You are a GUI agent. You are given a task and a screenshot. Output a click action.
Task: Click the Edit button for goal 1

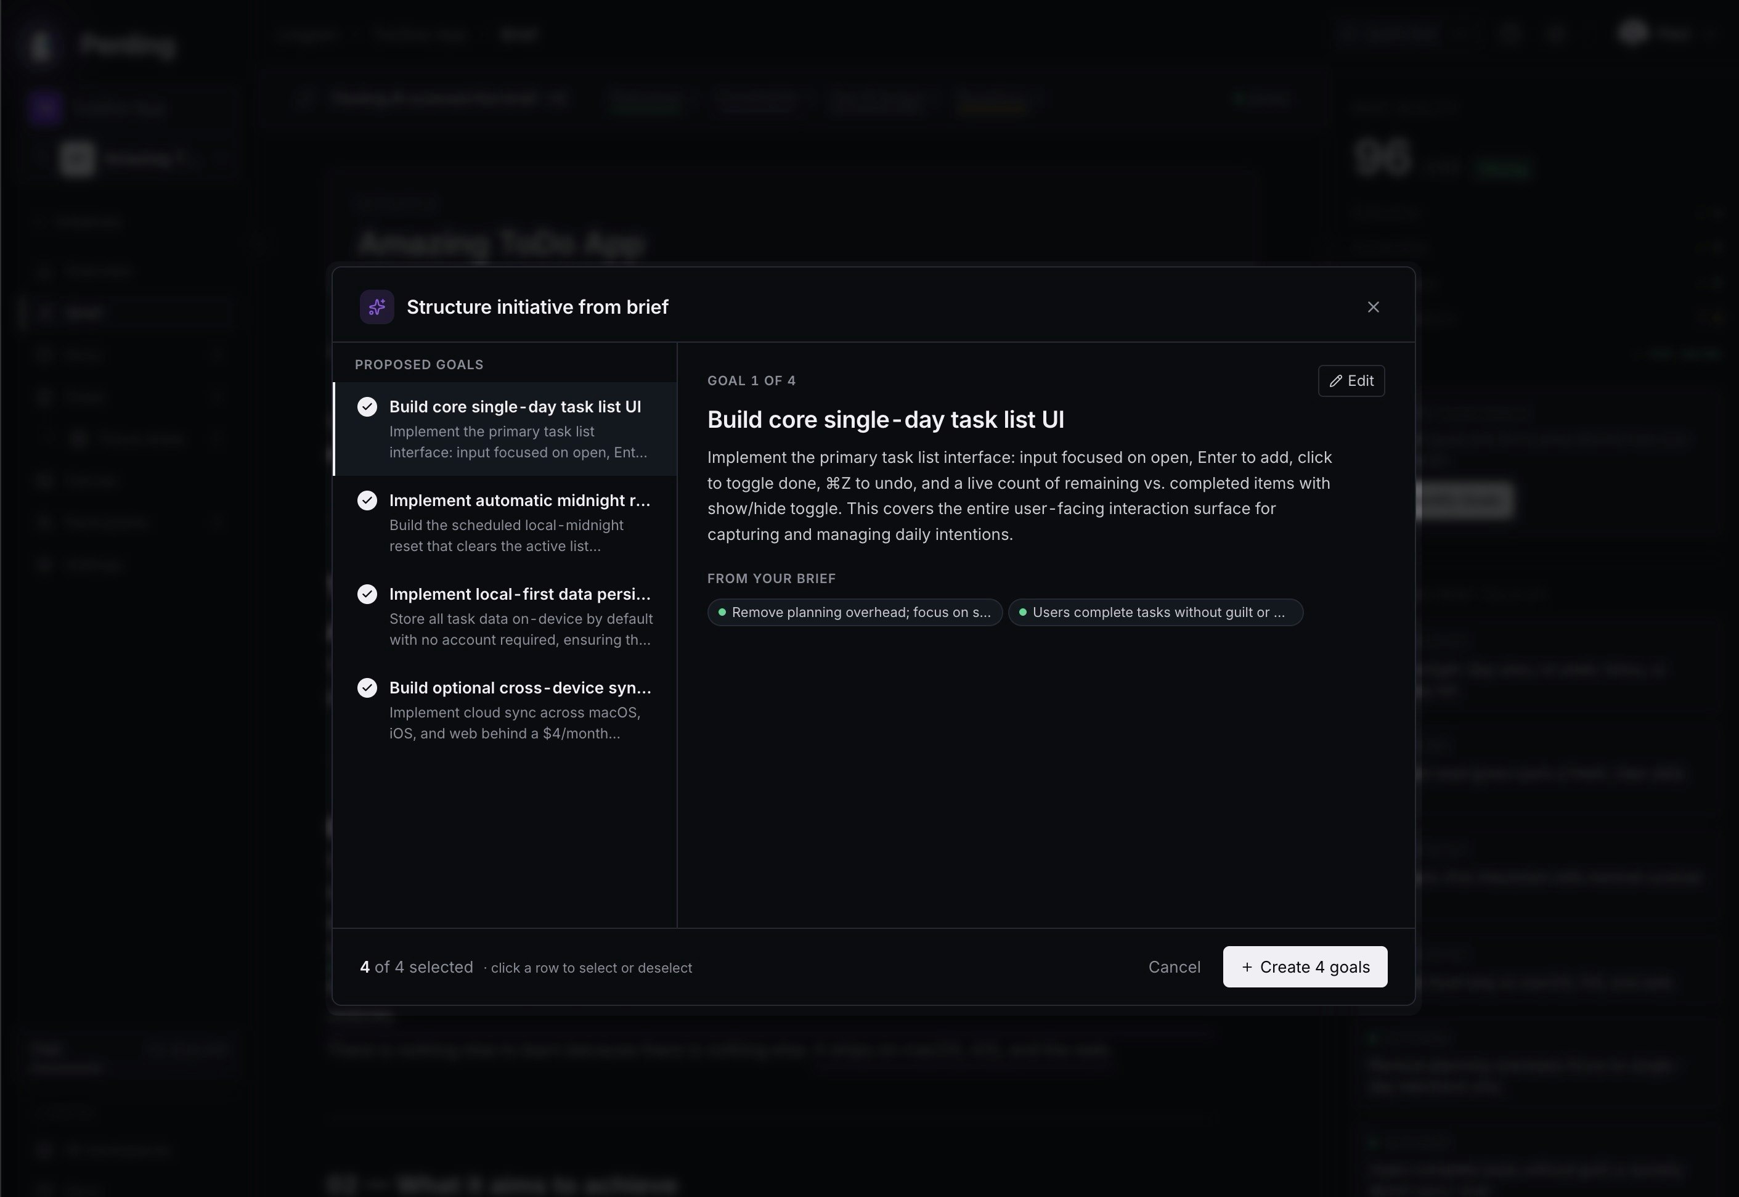click(1351, 381)
